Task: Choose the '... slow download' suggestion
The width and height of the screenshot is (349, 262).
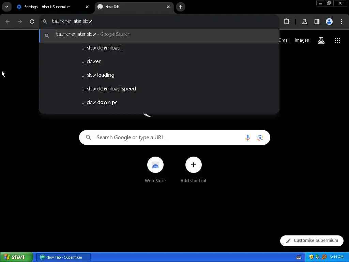Action: point(159,48)
